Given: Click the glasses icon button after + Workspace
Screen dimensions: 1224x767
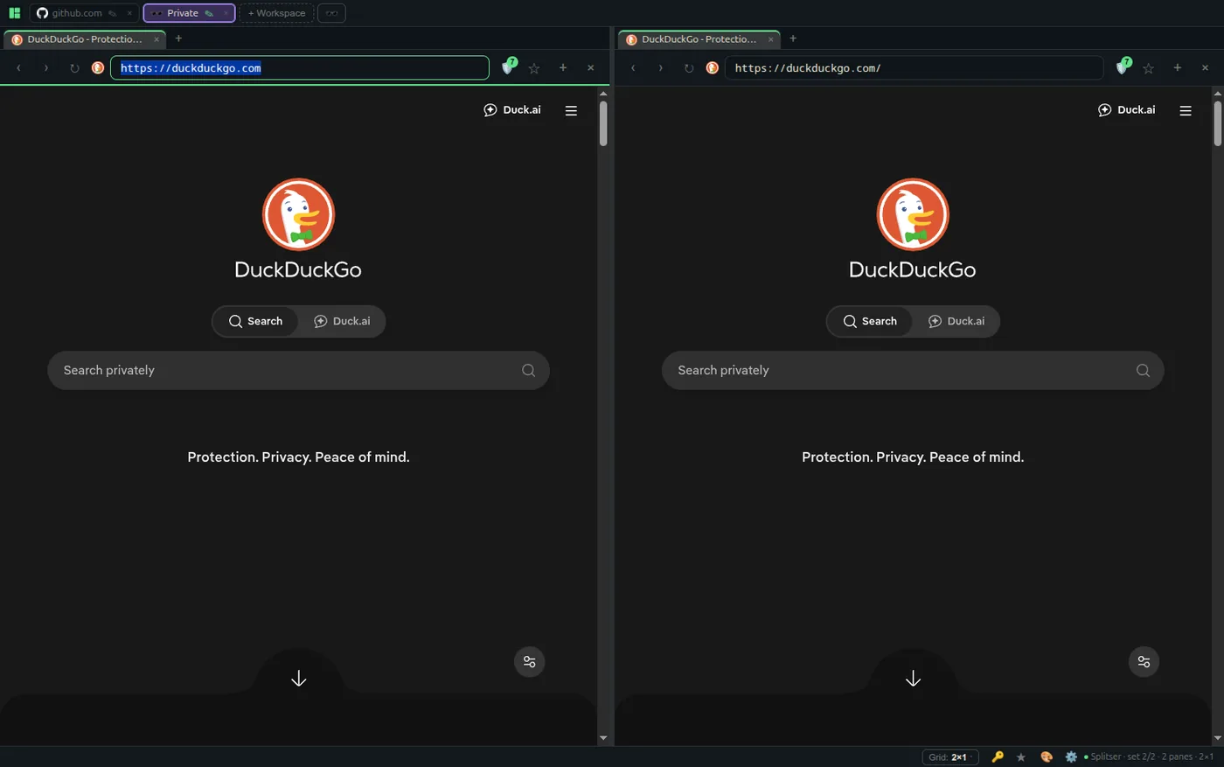Looking at the screenshot, I should pyautogui.click(x=331, y=13).
